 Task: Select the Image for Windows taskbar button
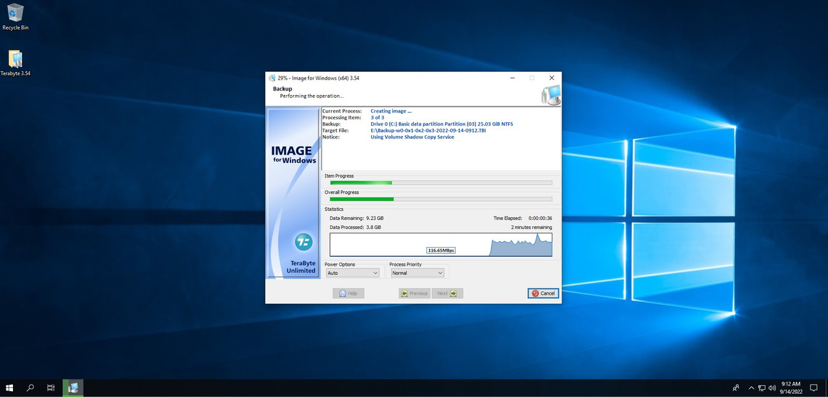[x=72, y=388]
